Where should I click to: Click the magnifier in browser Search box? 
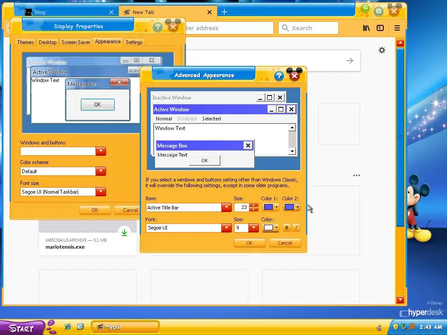coord(285,28)
